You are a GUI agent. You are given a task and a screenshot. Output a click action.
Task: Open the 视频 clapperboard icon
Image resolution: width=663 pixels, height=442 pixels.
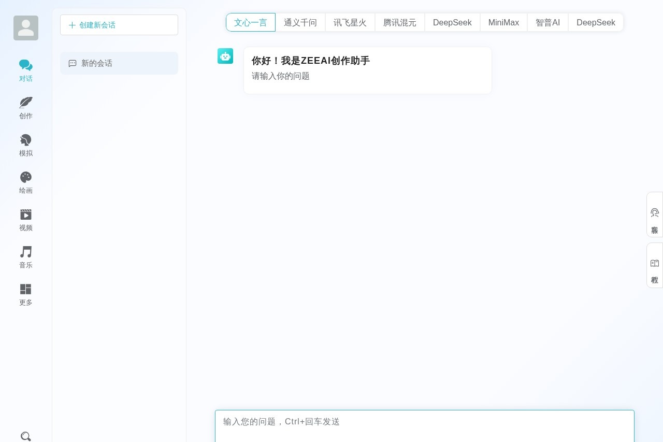(26, 215)
